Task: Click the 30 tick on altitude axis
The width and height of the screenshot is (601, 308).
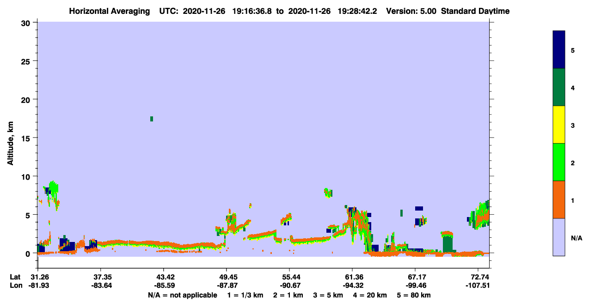Action: pos(27,23)
